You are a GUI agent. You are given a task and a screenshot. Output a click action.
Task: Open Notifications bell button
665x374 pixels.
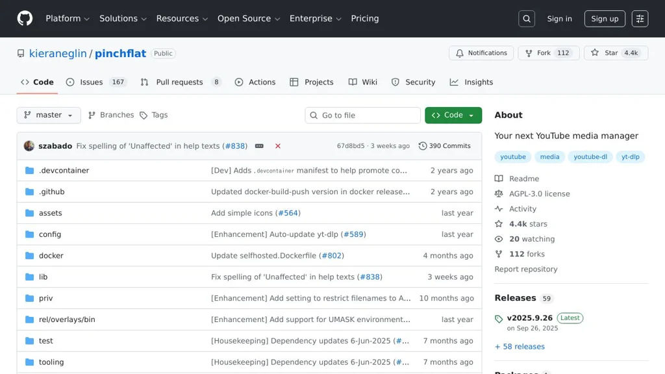[481, 53]
